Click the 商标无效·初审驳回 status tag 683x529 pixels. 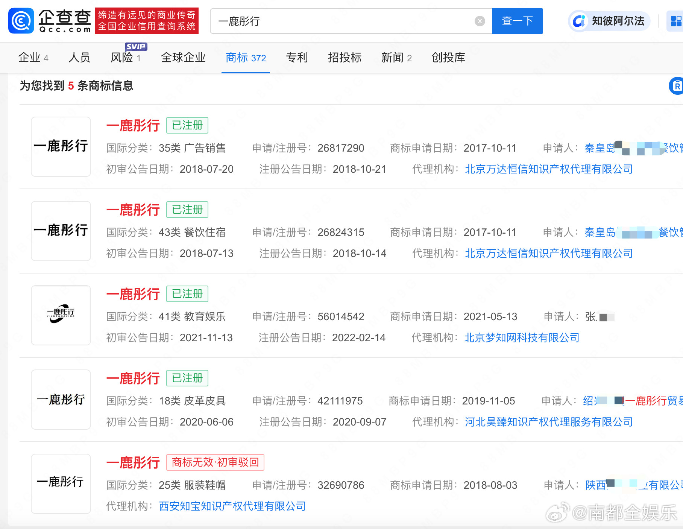pos(215,462)
